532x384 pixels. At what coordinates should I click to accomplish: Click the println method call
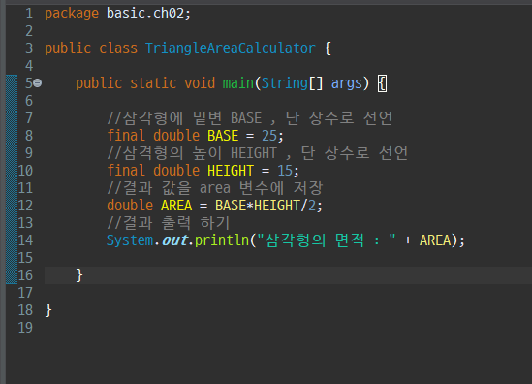coord(222,240)
